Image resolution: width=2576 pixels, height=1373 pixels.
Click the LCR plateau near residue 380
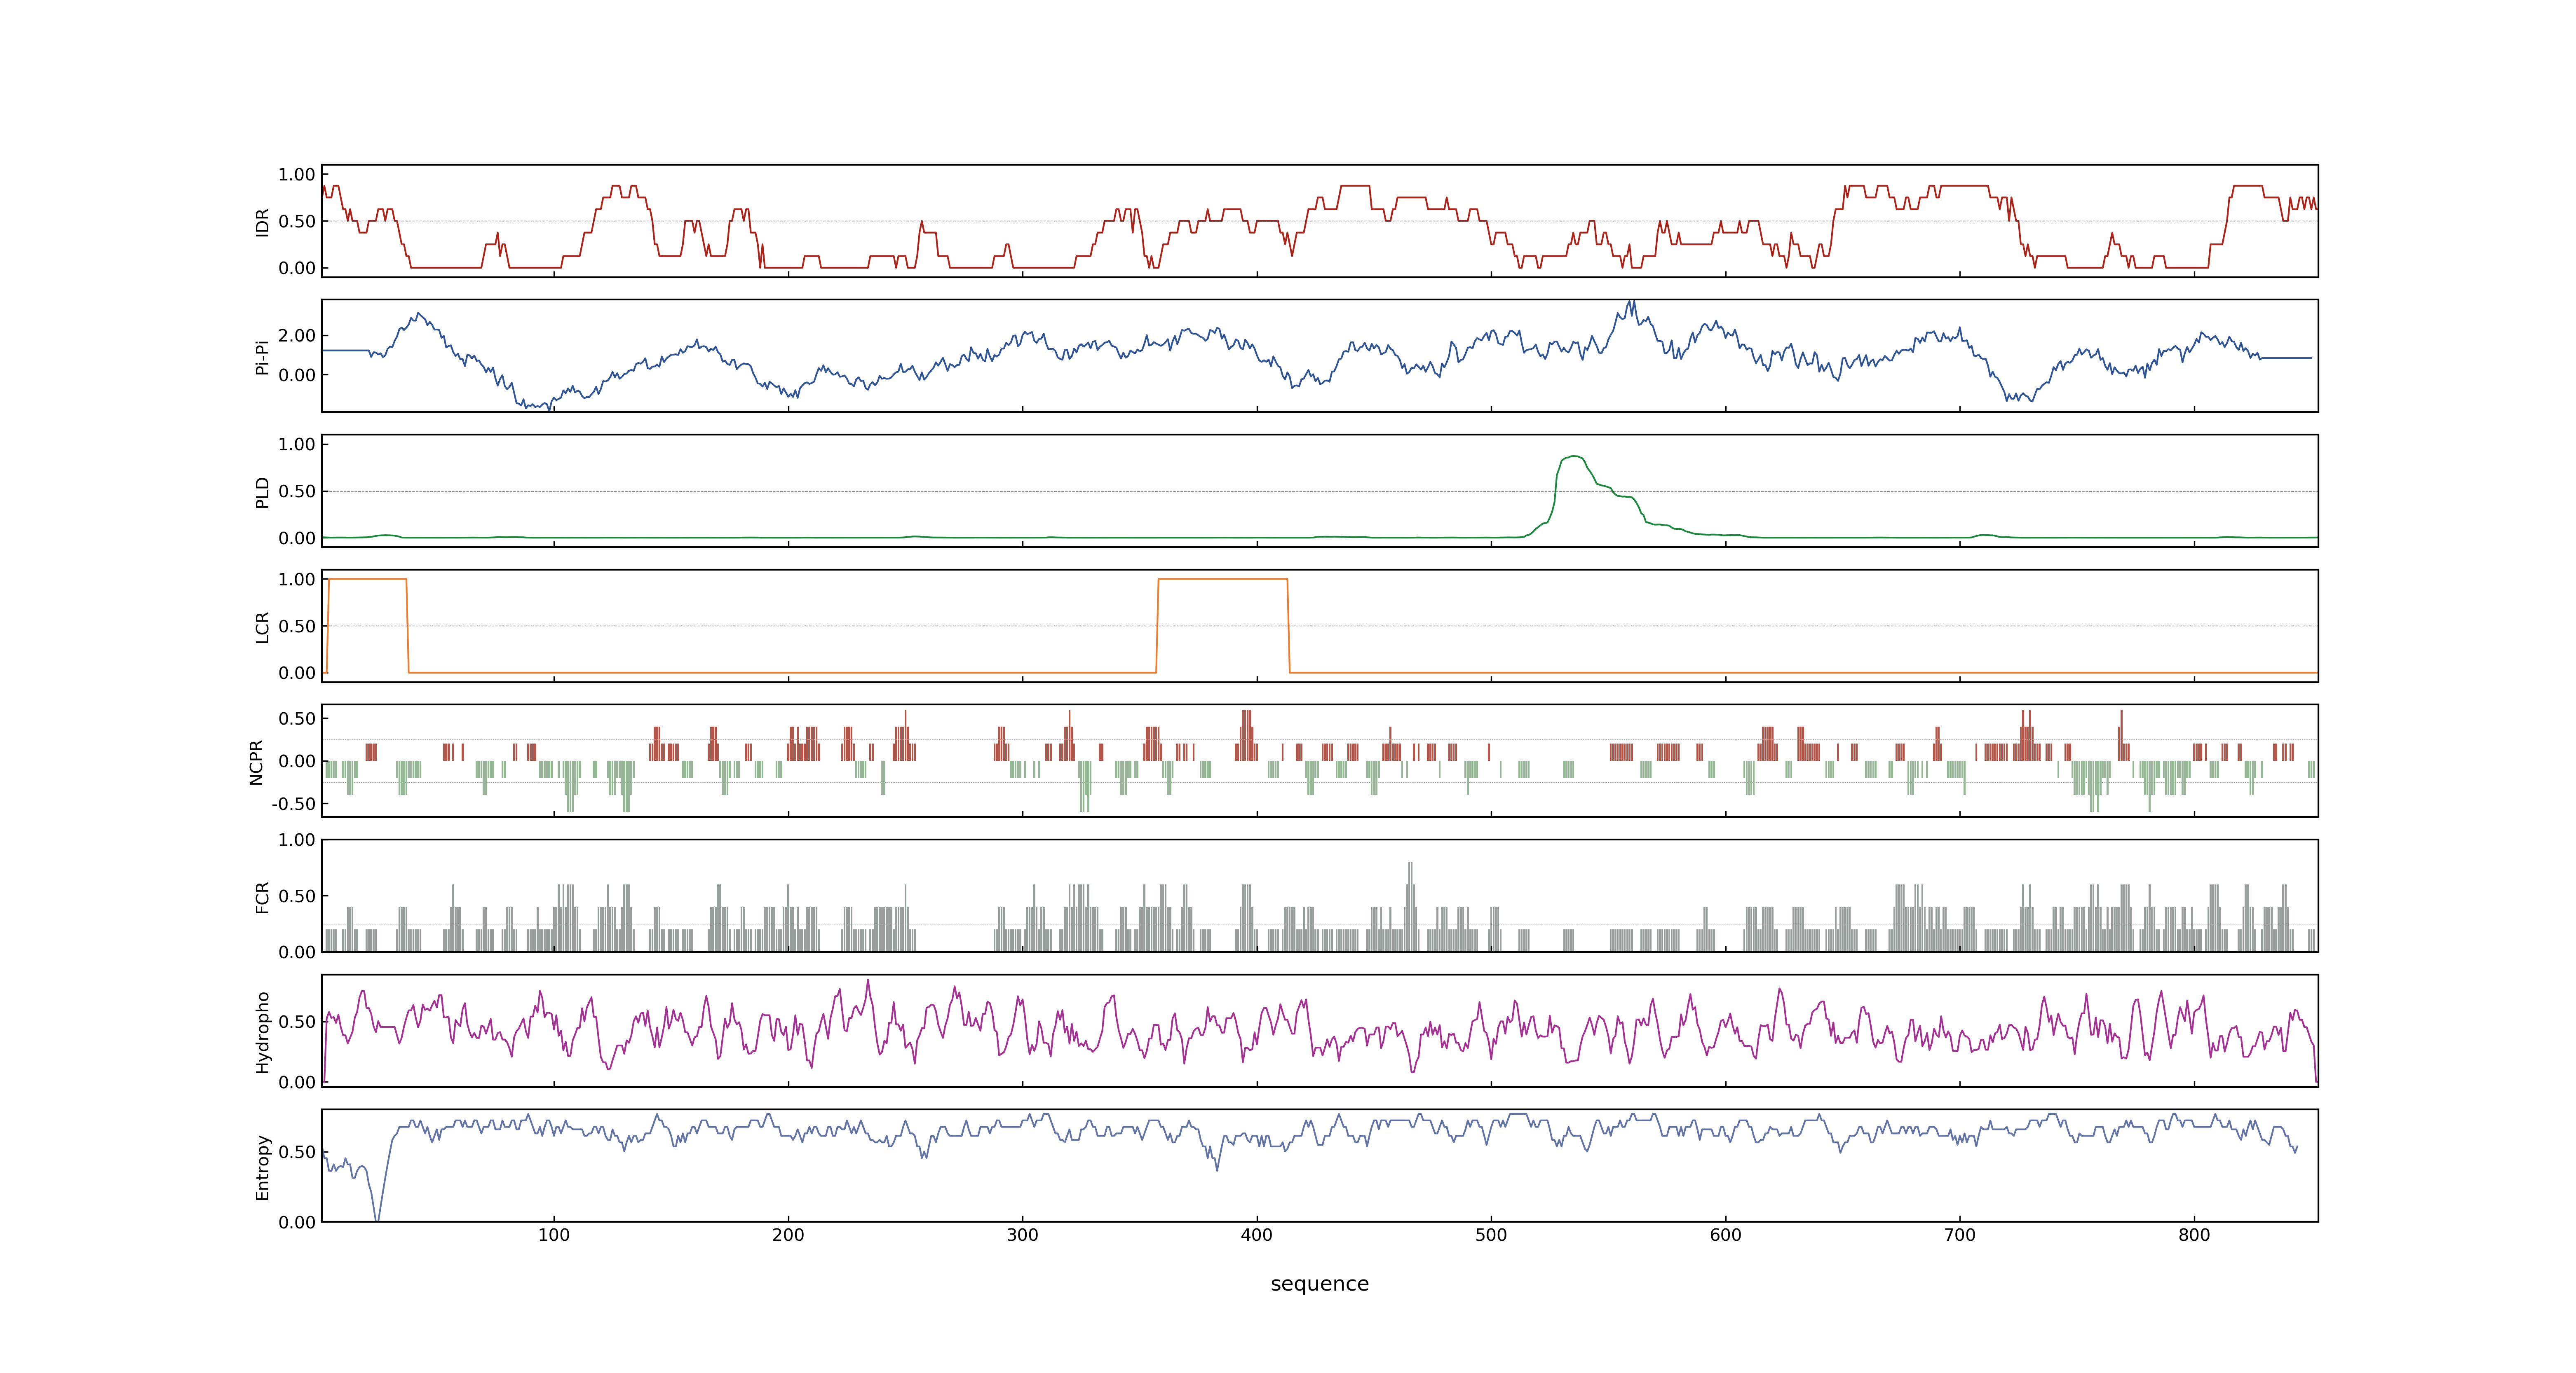(x=1222, y=580)
